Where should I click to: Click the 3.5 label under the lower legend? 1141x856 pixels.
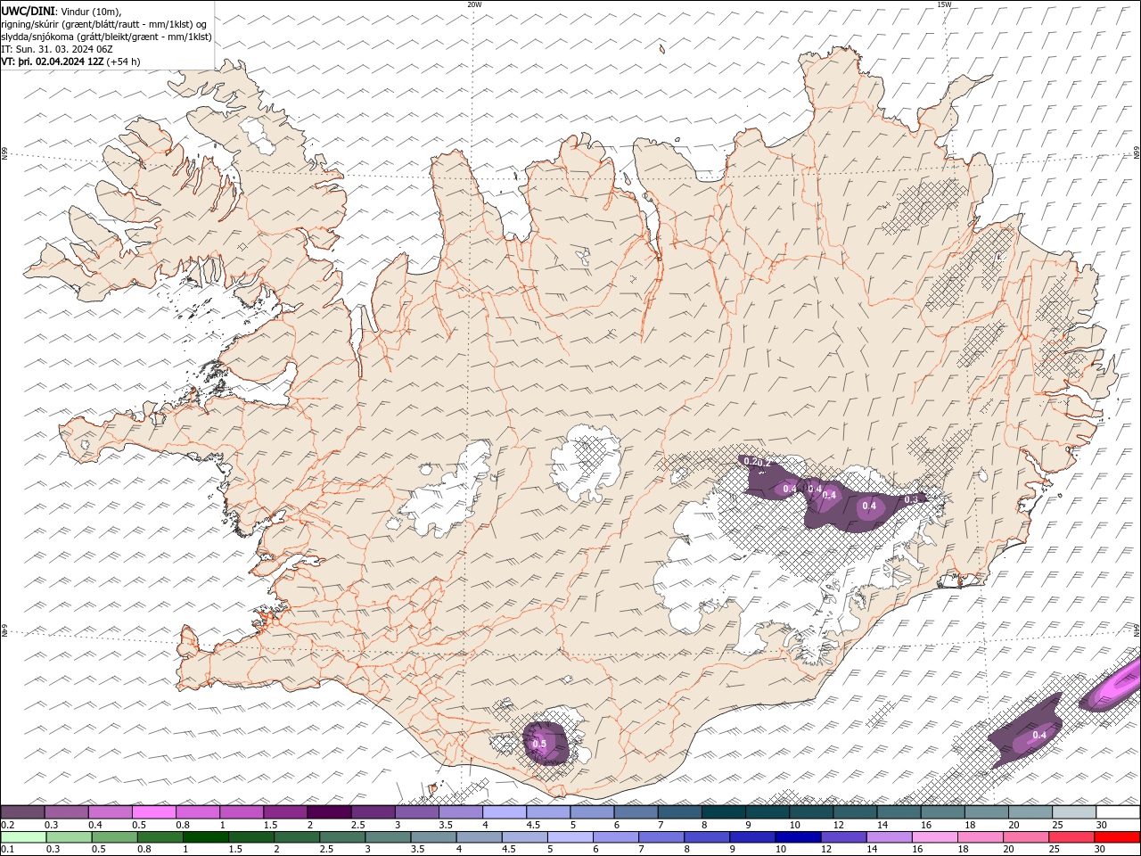[x=416, y=850]
